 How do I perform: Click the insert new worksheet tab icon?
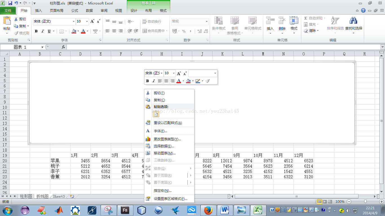(72, 197)
